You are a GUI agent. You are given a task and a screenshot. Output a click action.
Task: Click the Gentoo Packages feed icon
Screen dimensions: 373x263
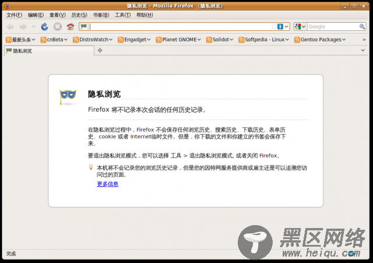click(x=297, y=40)
